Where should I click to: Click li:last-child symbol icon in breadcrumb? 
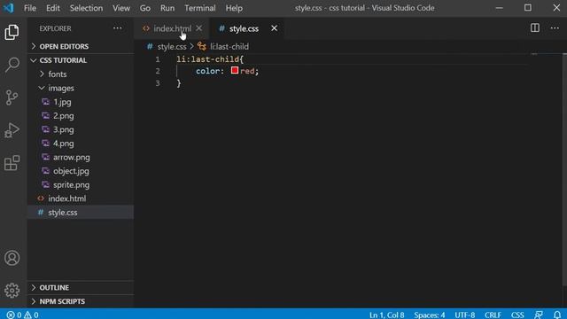point(202,46)
